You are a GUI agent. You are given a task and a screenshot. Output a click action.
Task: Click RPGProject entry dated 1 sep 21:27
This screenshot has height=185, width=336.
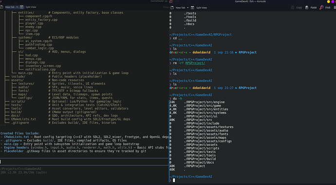coord(247,88)
